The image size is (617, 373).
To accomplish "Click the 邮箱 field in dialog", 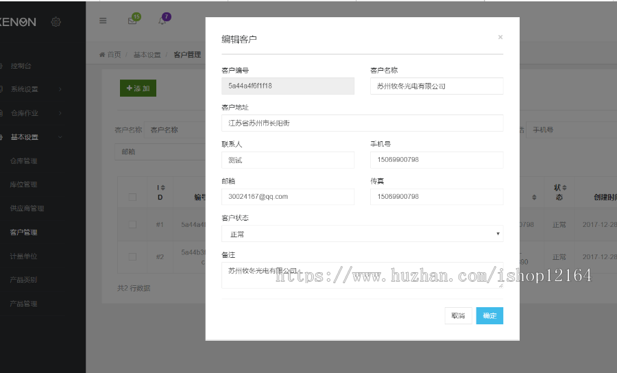I will 288,197.
